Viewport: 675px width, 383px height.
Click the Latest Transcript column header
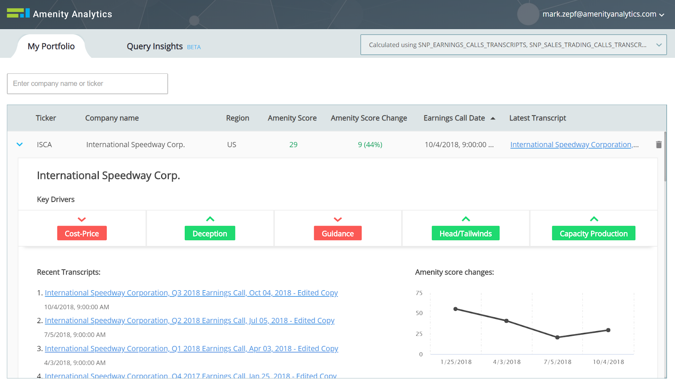click(537, 118)
